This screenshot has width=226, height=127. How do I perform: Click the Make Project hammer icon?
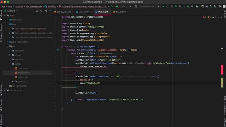112,6
